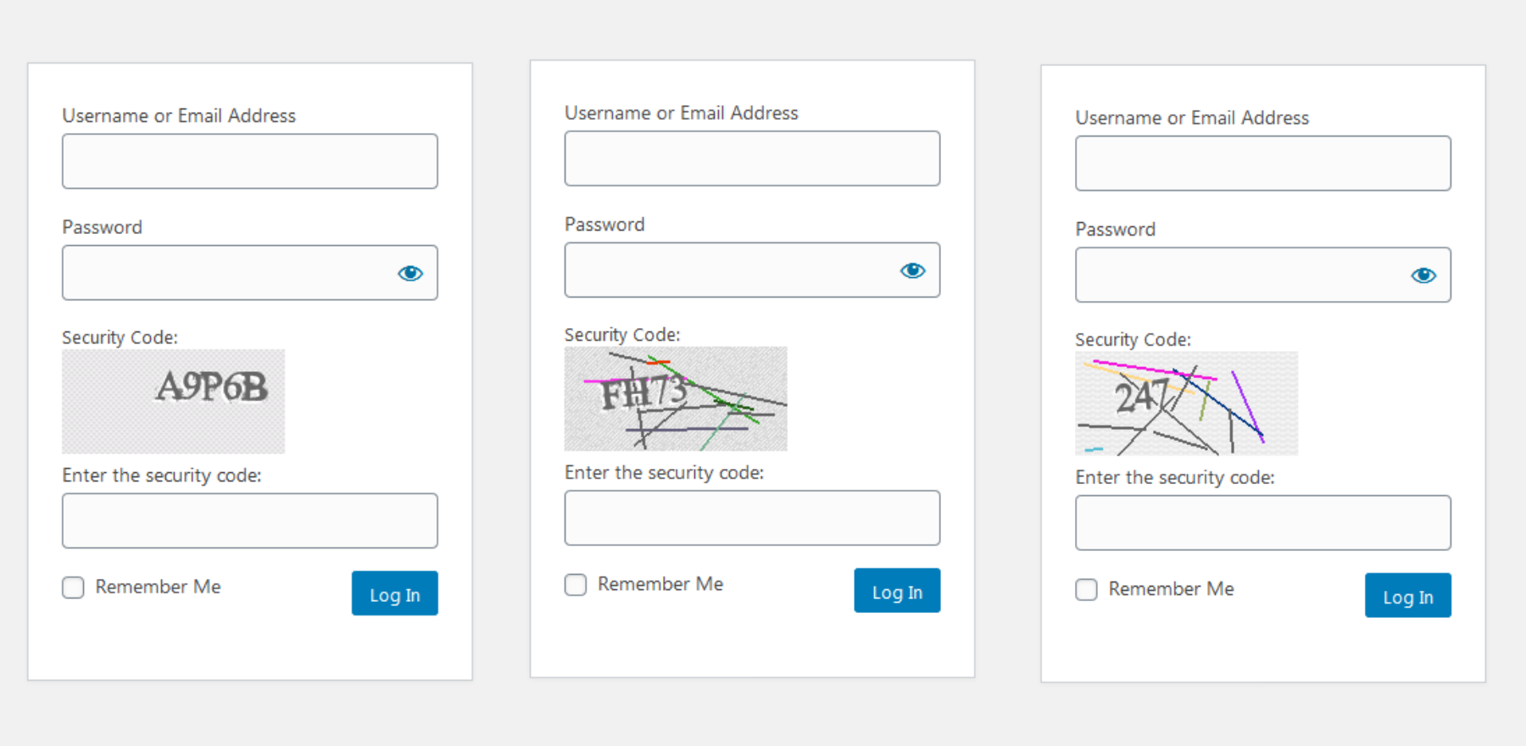Click Log In on the middle form

897,591
